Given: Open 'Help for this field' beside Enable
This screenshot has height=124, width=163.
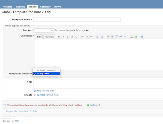Looking at the screenshot, I should pos(50,95).
